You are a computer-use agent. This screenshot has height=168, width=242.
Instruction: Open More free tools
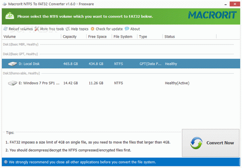click(x=49, y=29)
